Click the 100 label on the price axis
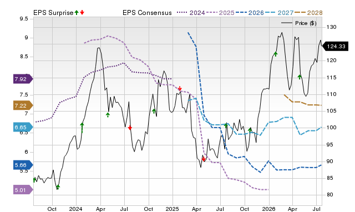This screenshot has width=355, height=212. click(331, 128)
